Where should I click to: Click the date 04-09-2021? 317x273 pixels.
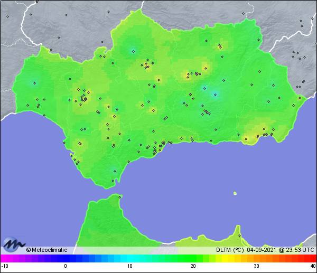click(262, 250)
